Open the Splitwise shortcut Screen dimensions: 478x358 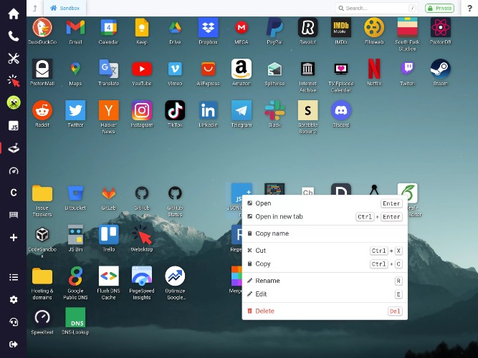point(274,69)
